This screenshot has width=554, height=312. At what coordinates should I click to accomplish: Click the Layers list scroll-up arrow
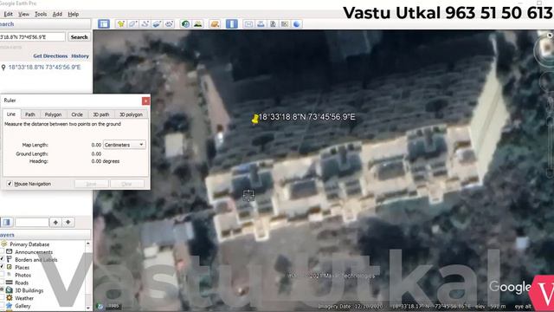(x=88, y=244)
